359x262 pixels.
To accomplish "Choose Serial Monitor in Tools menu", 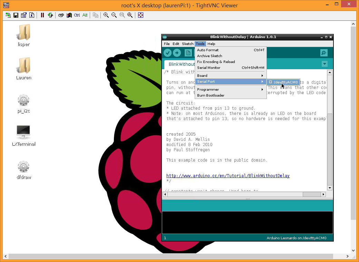I will (231, 67).
